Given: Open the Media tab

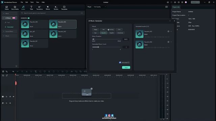Looking at the screenshot, I should (x=7, y=8).
